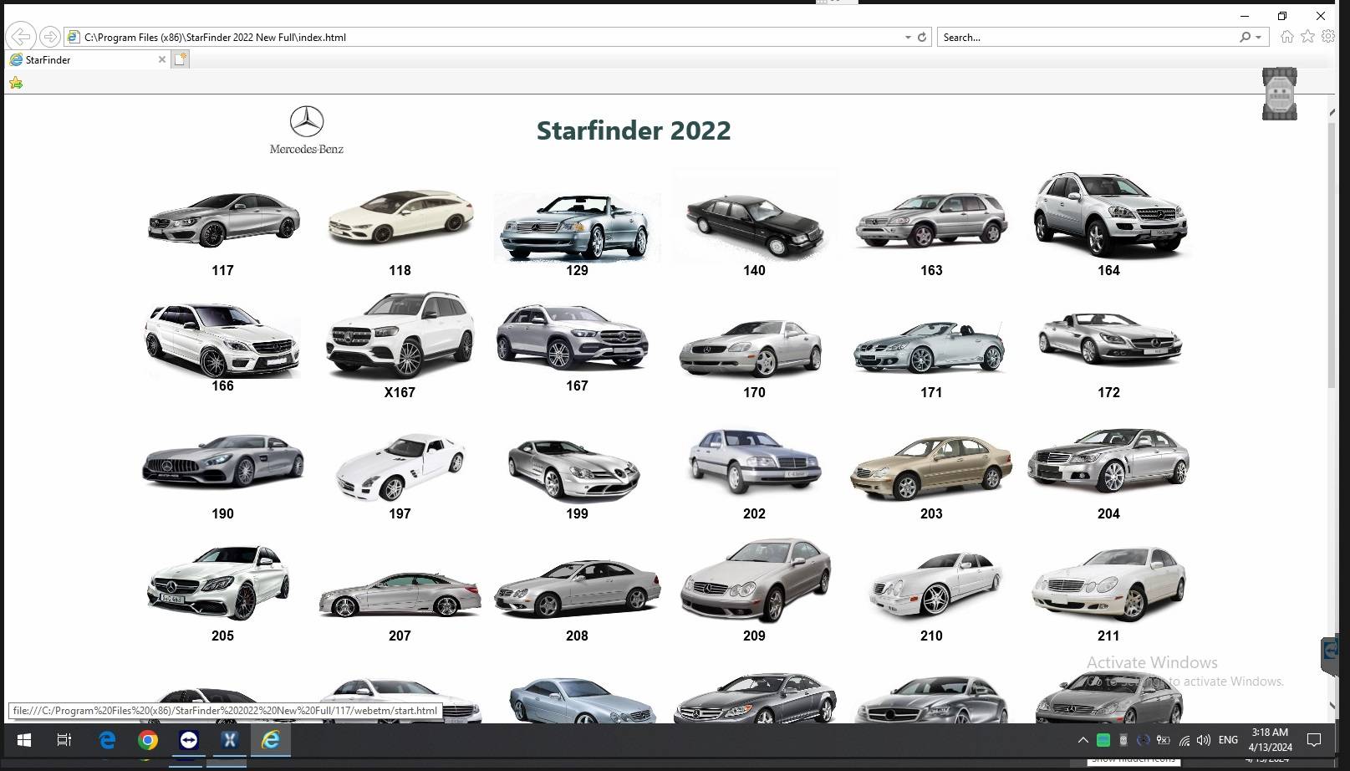Open the 172 roadster image

pyautogui.click(x=1110, y=339)
